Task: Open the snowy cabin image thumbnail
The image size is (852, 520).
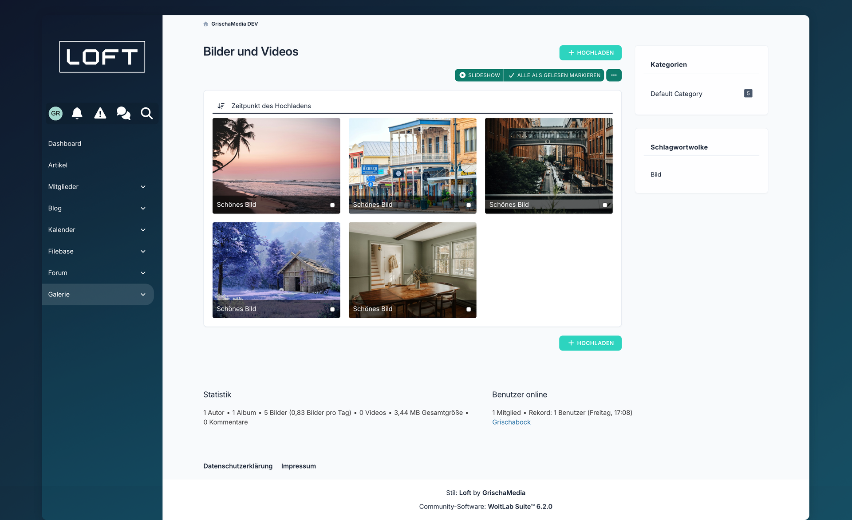Action: pos(276,262)
